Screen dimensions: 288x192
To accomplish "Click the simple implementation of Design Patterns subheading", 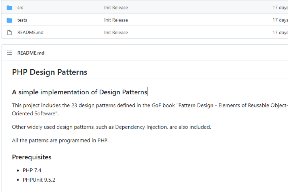I will tap(79, 92).
